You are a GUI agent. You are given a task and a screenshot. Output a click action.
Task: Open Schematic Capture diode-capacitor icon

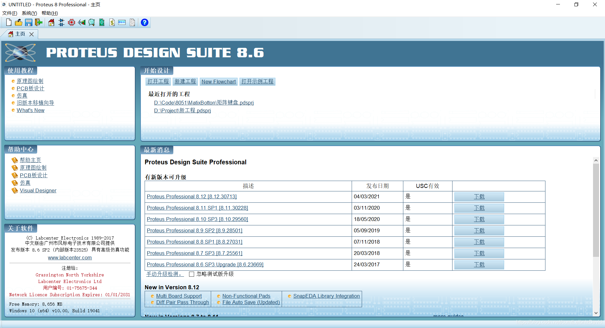pos(61,22)
